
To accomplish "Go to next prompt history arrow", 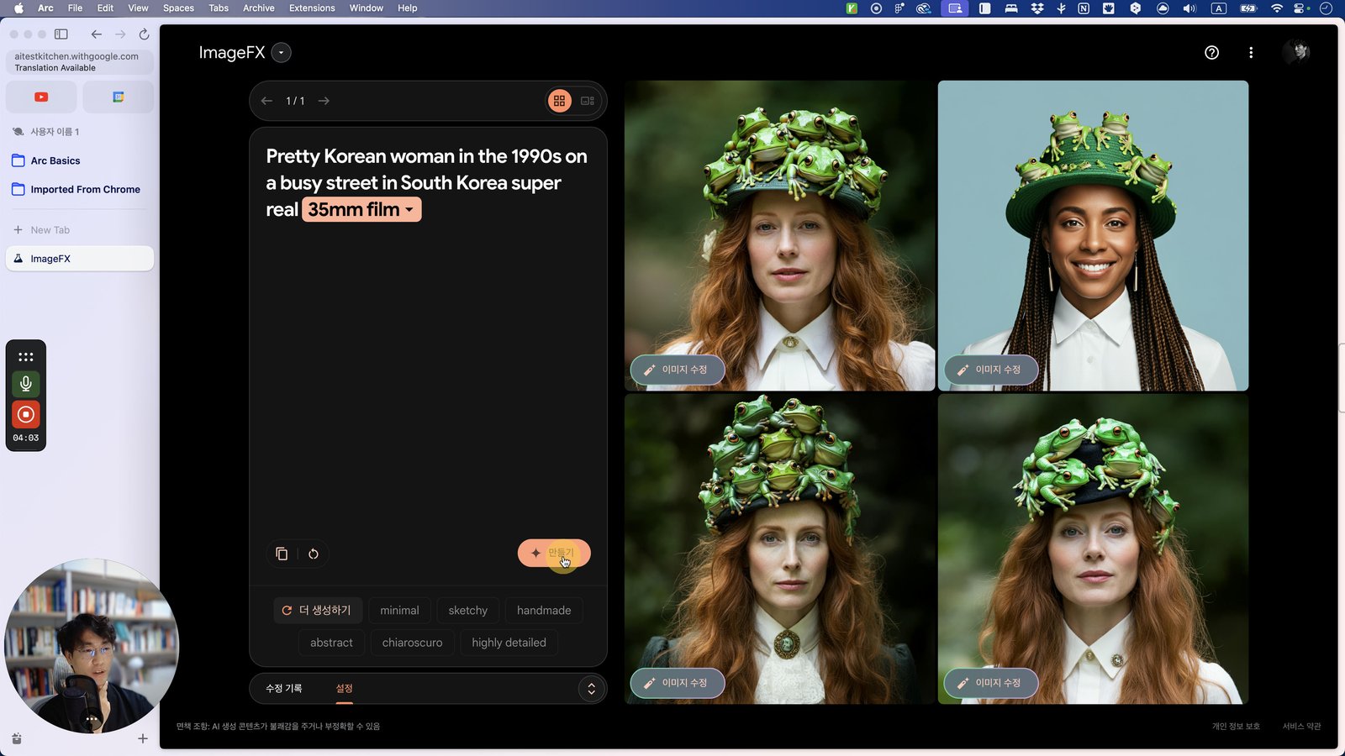I will coord(324,101).
